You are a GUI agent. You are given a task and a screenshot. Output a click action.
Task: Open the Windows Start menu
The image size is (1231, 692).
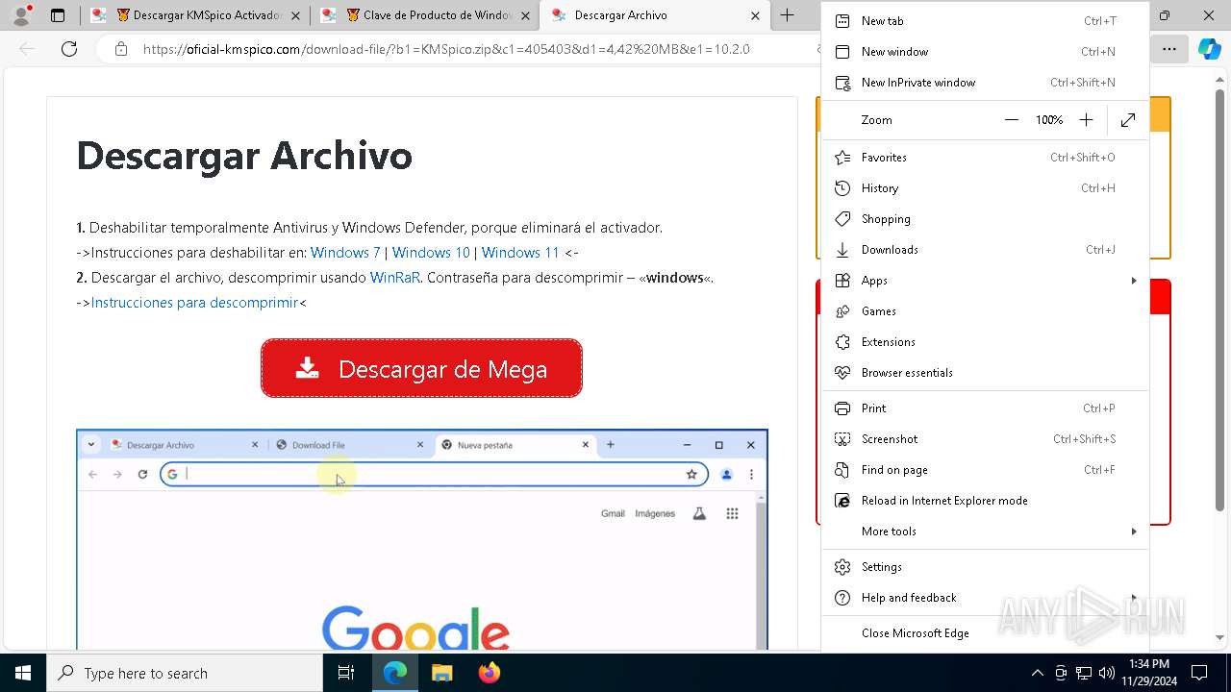point(23,673)
